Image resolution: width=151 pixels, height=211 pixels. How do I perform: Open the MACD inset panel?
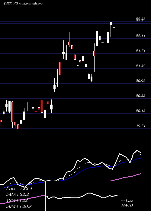(83, 196)
